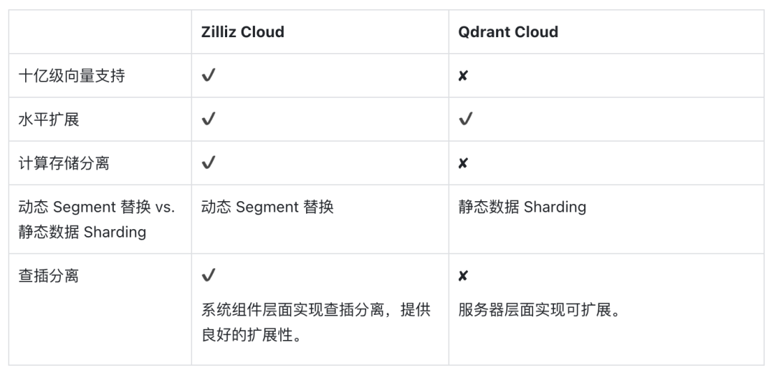Select the Zilliz Cloud checkmark in 水平扩展 row
This screenshot has height=375, width=774.
pos(209,120)
